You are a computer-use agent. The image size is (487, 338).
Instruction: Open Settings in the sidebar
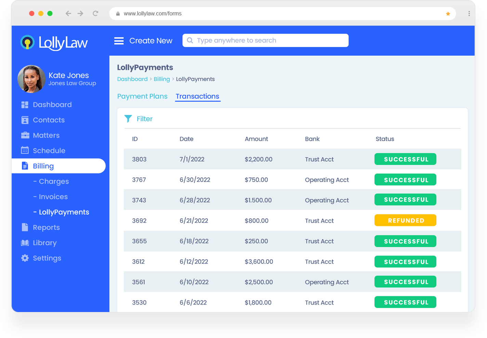point(47,258)
